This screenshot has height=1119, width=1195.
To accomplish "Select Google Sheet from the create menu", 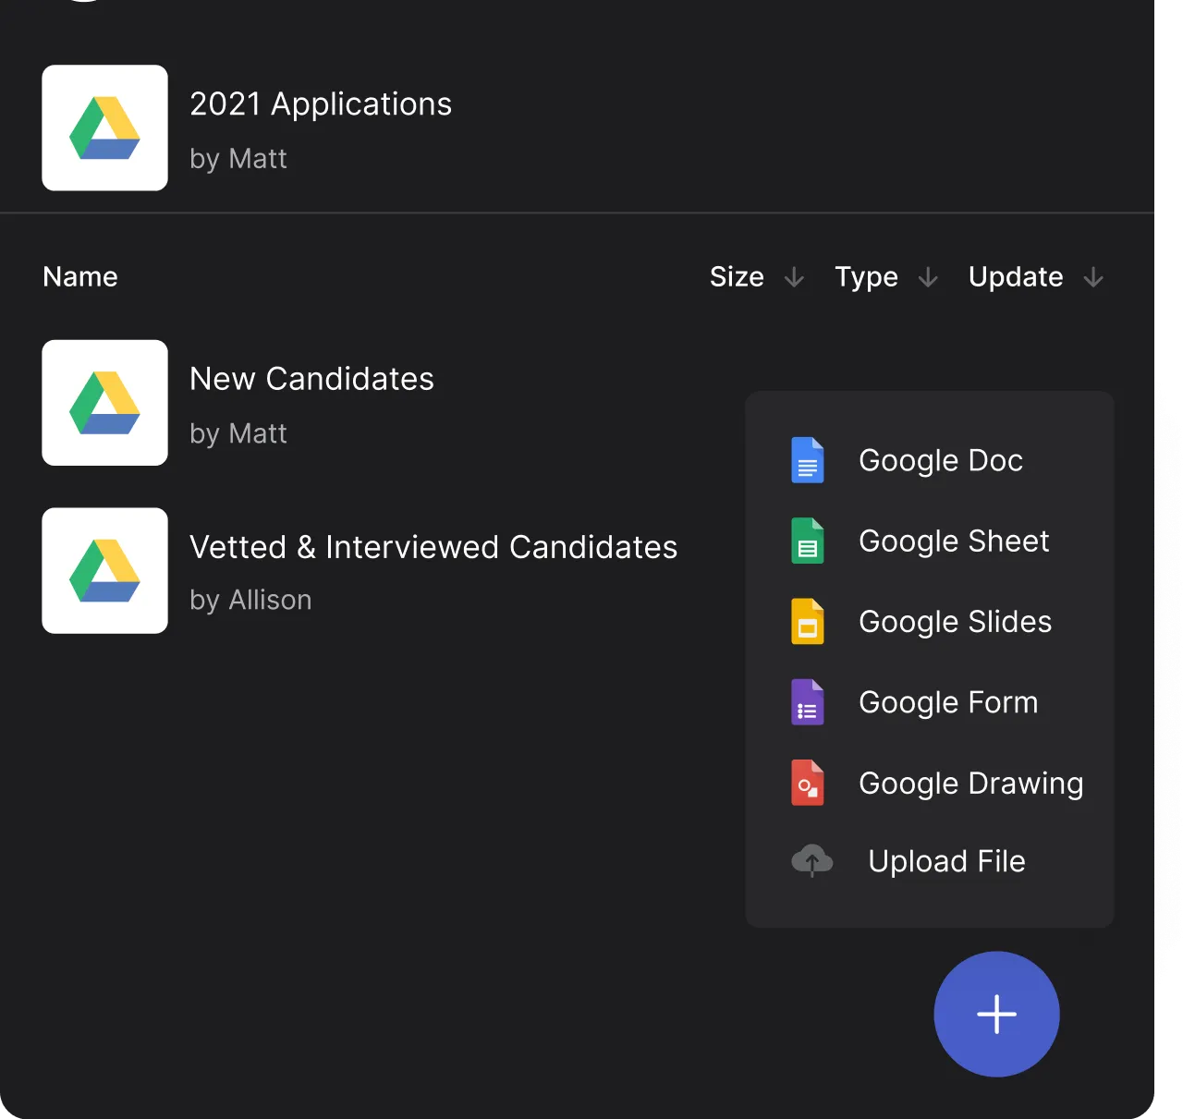I will coord(954,541).
